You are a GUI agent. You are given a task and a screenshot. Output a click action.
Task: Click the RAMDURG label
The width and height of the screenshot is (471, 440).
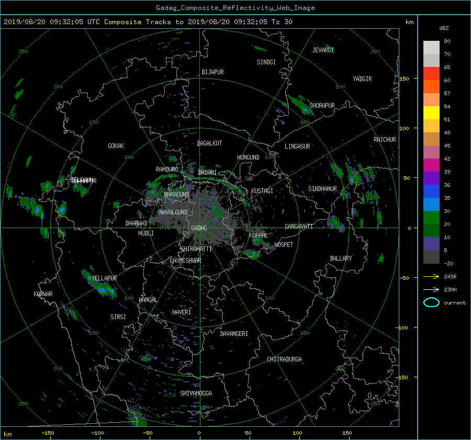(x=167, y=170)
